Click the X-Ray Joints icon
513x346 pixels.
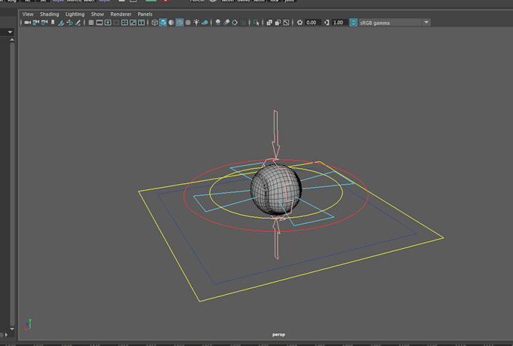point(286,23)
